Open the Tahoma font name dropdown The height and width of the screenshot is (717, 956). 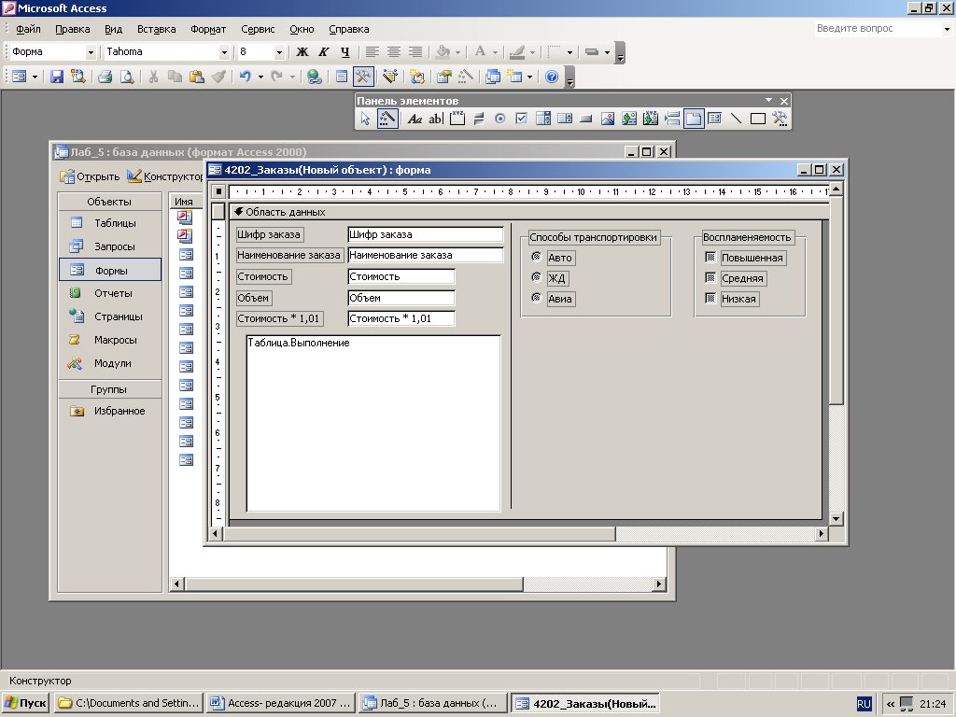(x=224, y=52)
